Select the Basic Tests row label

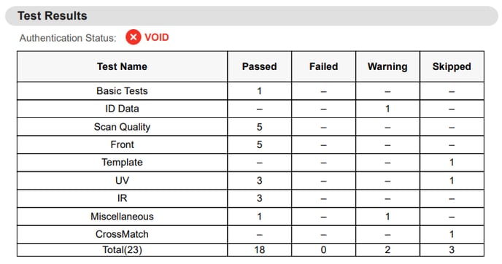(122, 91)
